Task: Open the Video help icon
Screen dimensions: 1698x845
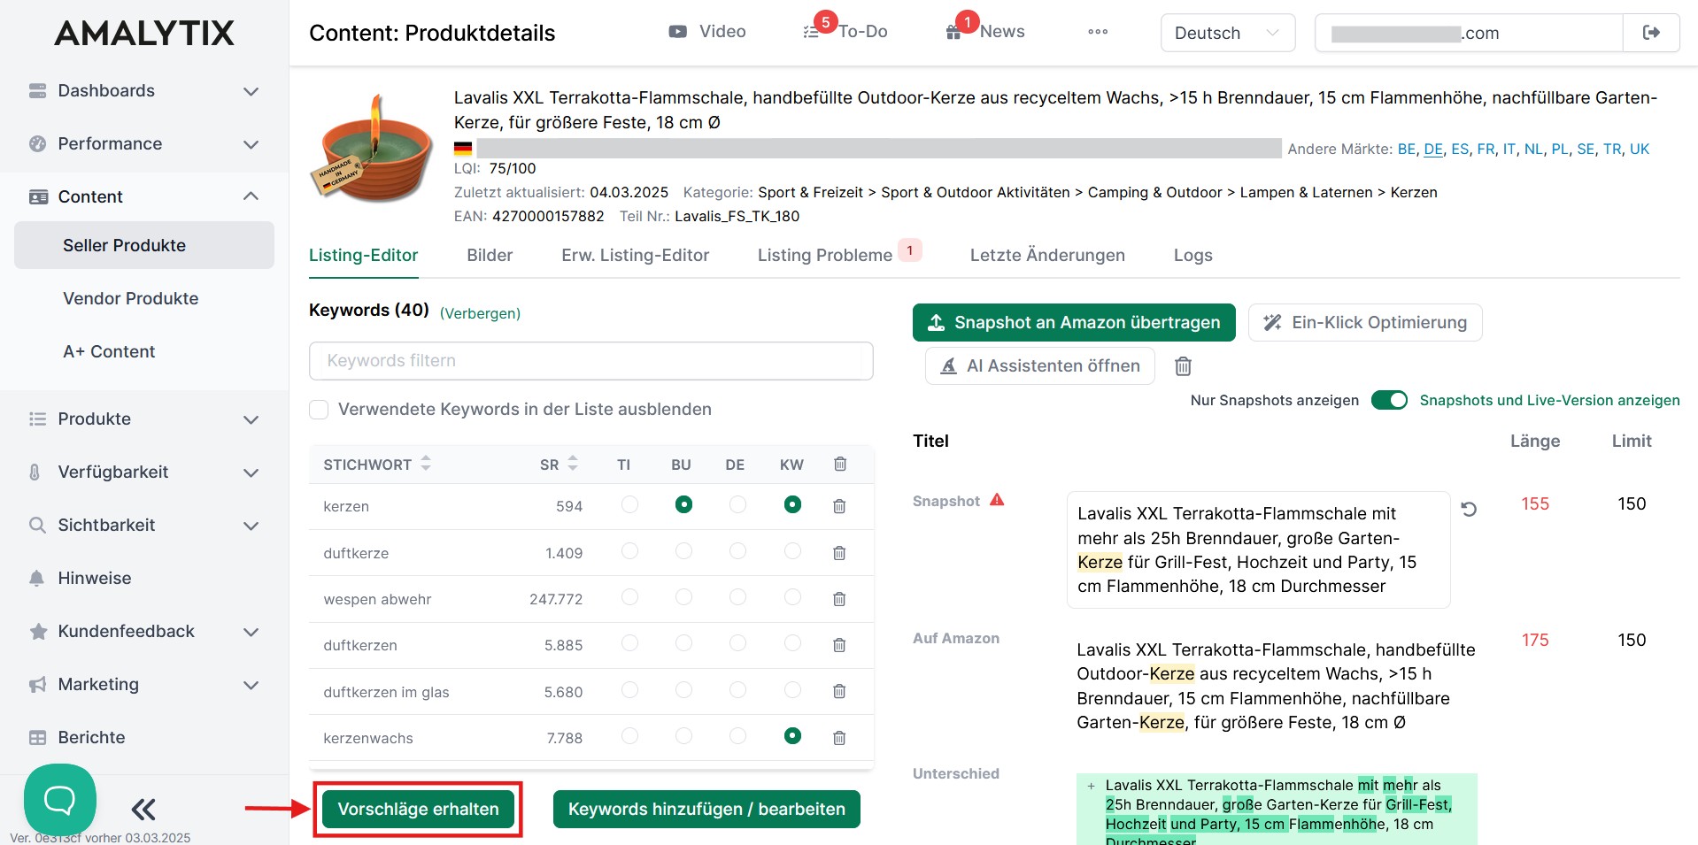Action: click(x=677, y=32)
